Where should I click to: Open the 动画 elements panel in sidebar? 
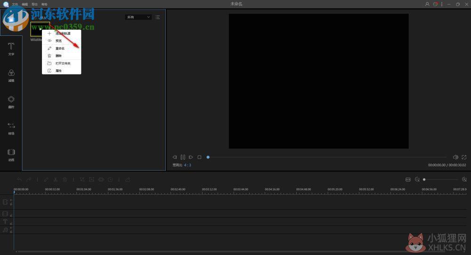pos(11,155)
